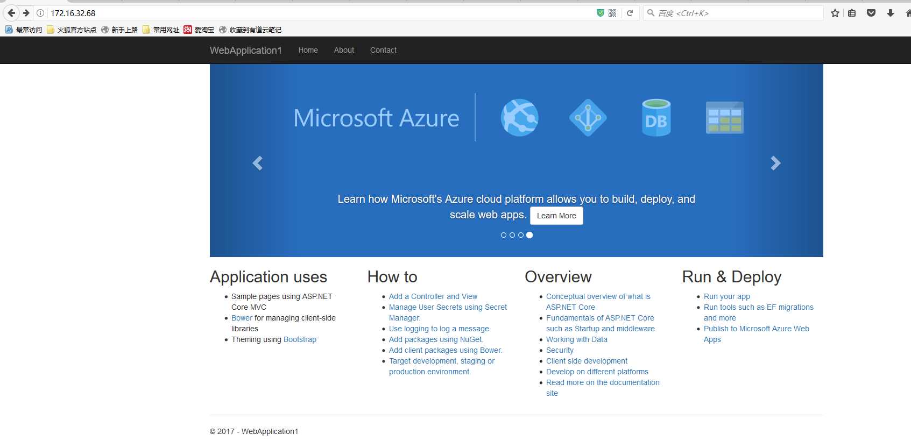Open 'Add a Controller and View' link
The height and width of the screenshot is (448, 911).
[x=433, y=296]
